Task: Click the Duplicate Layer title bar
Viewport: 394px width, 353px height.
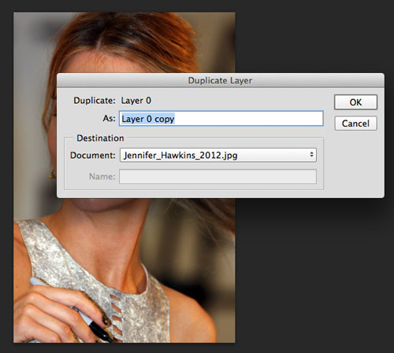Action: tap(221, 80)
